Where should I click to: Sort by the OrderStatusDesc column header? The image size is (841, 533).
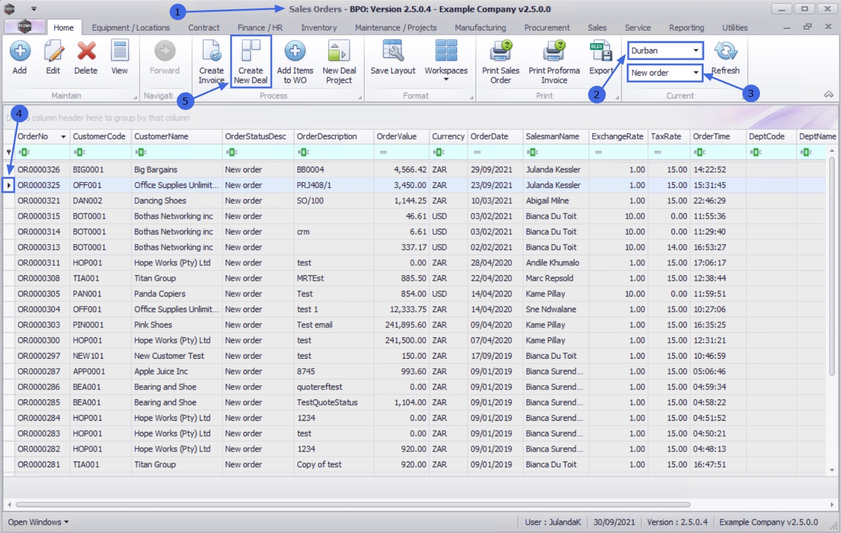tap(258, 136)
